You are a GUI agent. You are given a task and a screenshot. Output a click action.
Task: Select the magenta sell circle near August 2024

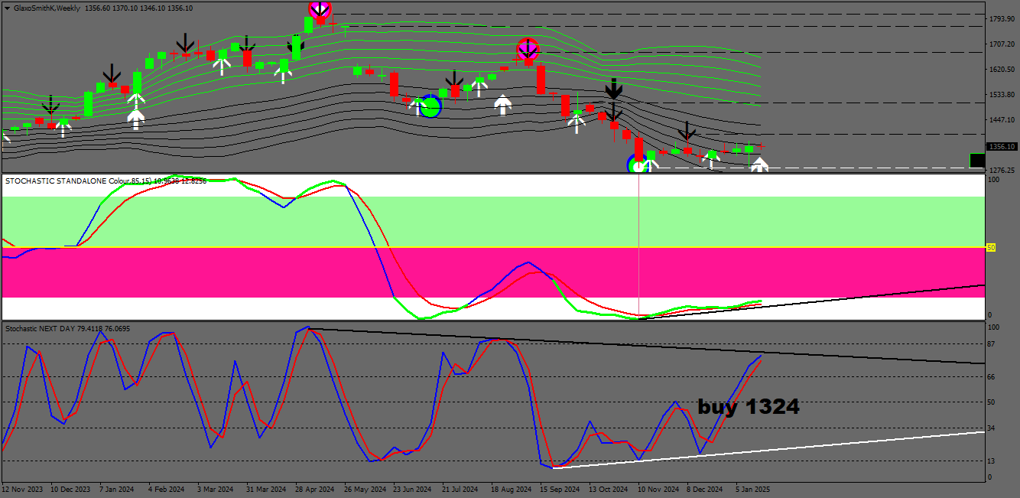tap(528, 50)
